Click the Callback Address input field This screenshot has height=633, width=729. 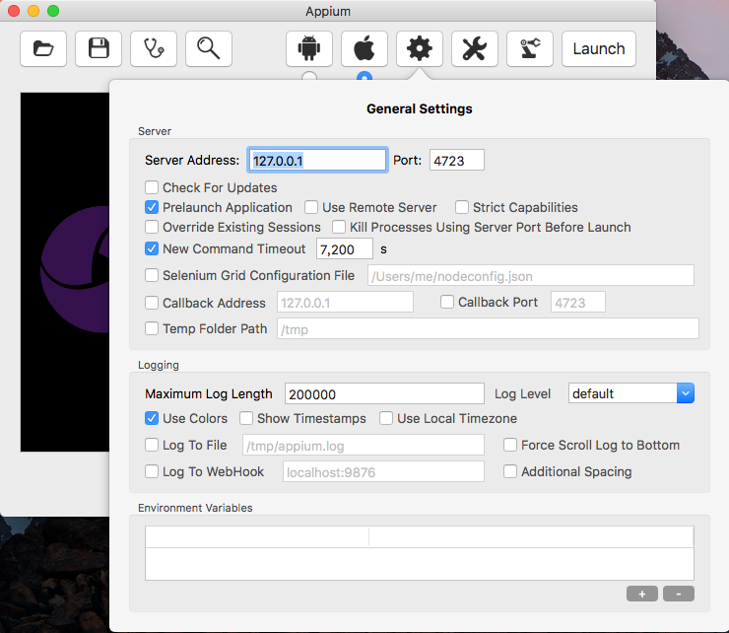345,302
